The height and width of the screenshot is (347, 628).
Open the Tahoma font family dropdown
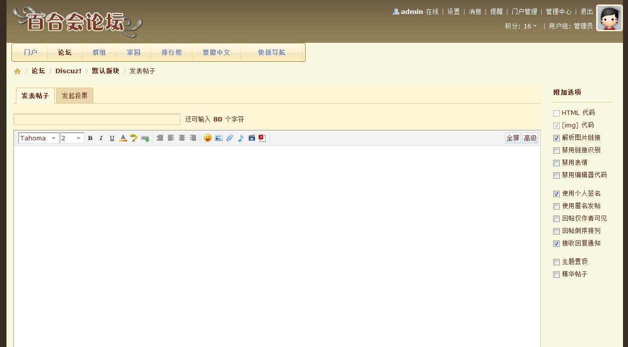pyautogui.click(x=38, y=138)
